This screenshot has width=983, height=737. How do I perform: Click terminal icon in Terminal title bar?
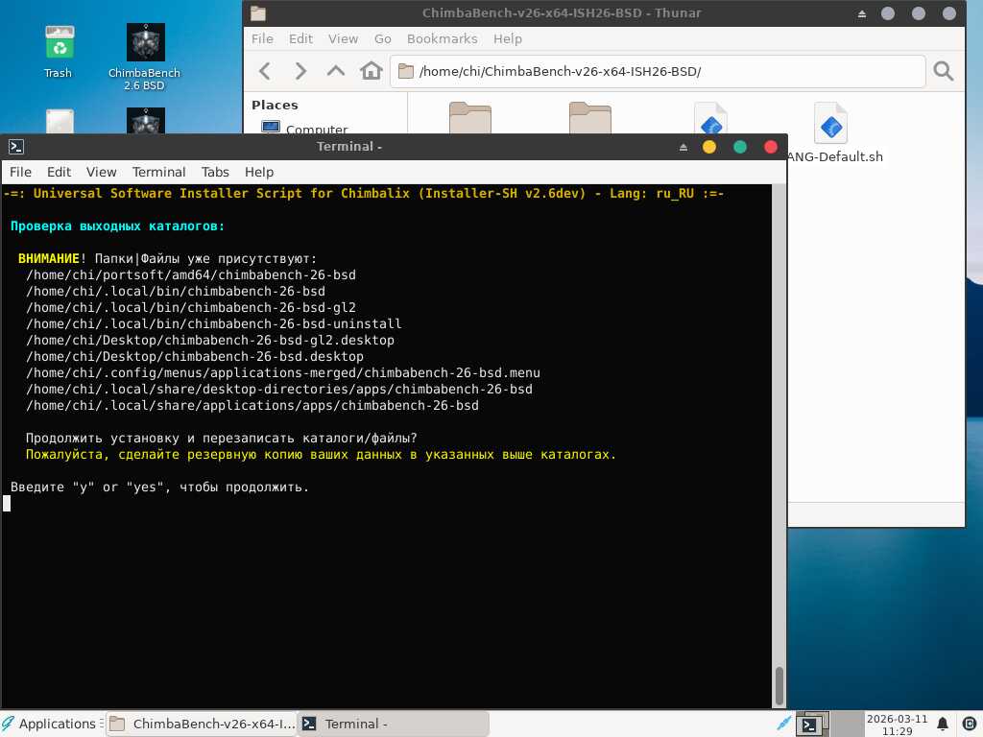(16, 147)
